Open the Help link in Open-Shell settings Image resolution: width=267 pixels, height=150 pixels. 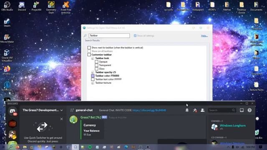pyautogui.click(x=204, y=36)
